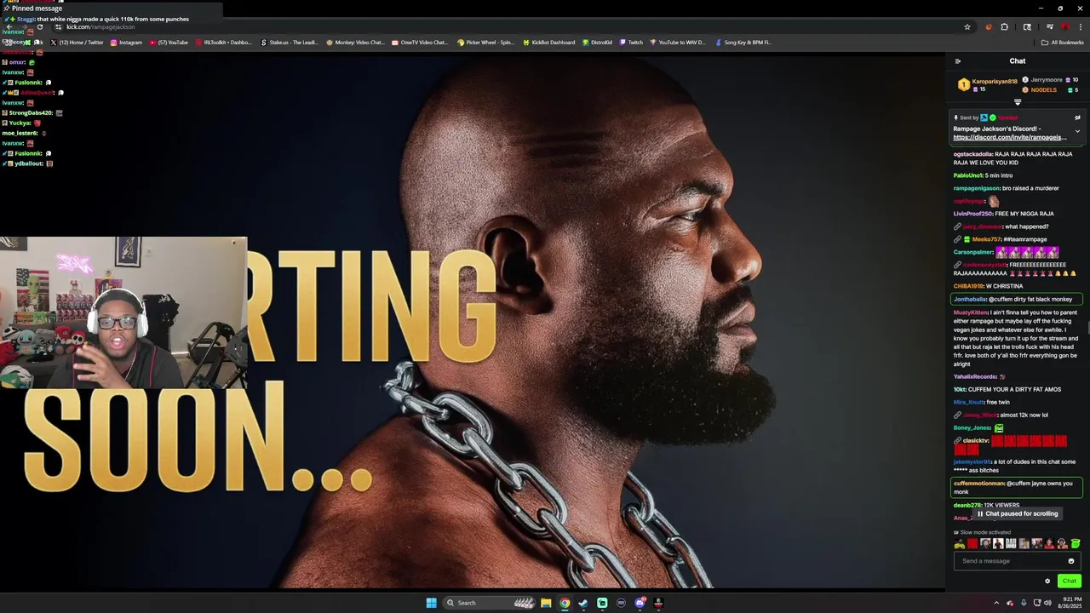Open the All Bookmarks folder

(x=1063, y=43)
